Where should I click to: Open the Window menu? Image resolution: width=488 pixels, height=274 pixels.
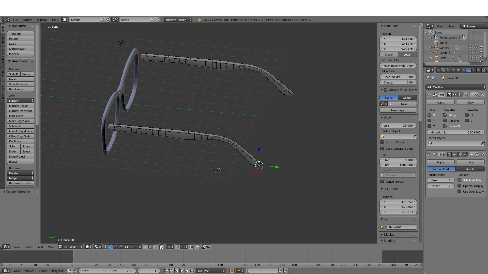pos(42,20)
